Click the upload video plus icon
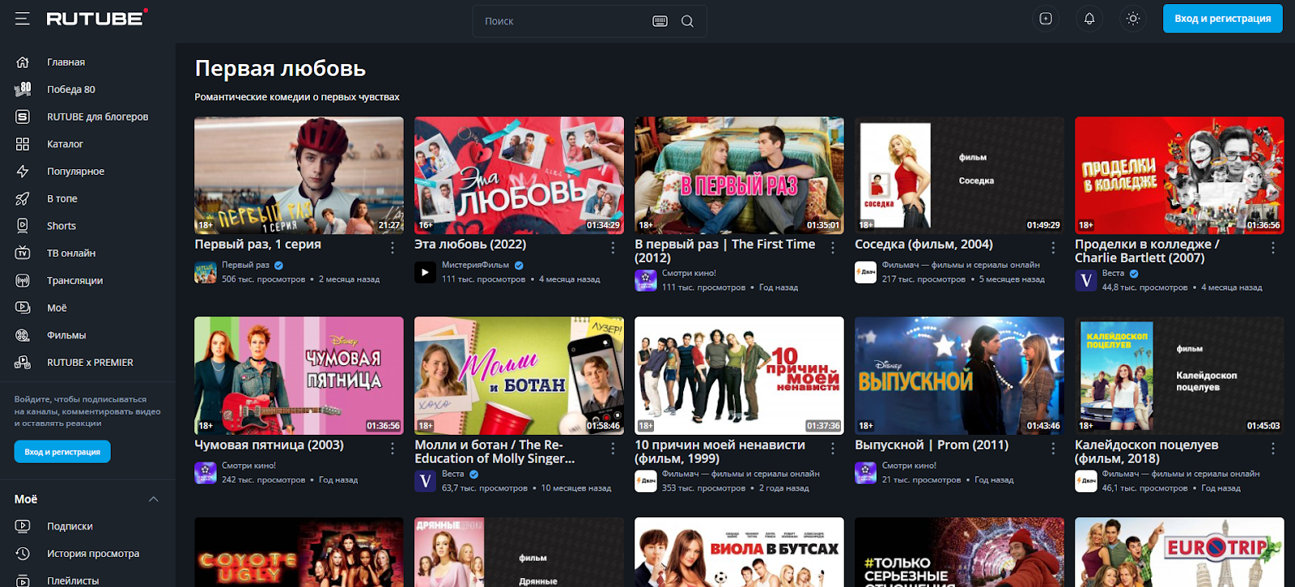Image resolution: width=1295 pixels, height=587 pixels. pyautogui.click(x=1046, y=19)
